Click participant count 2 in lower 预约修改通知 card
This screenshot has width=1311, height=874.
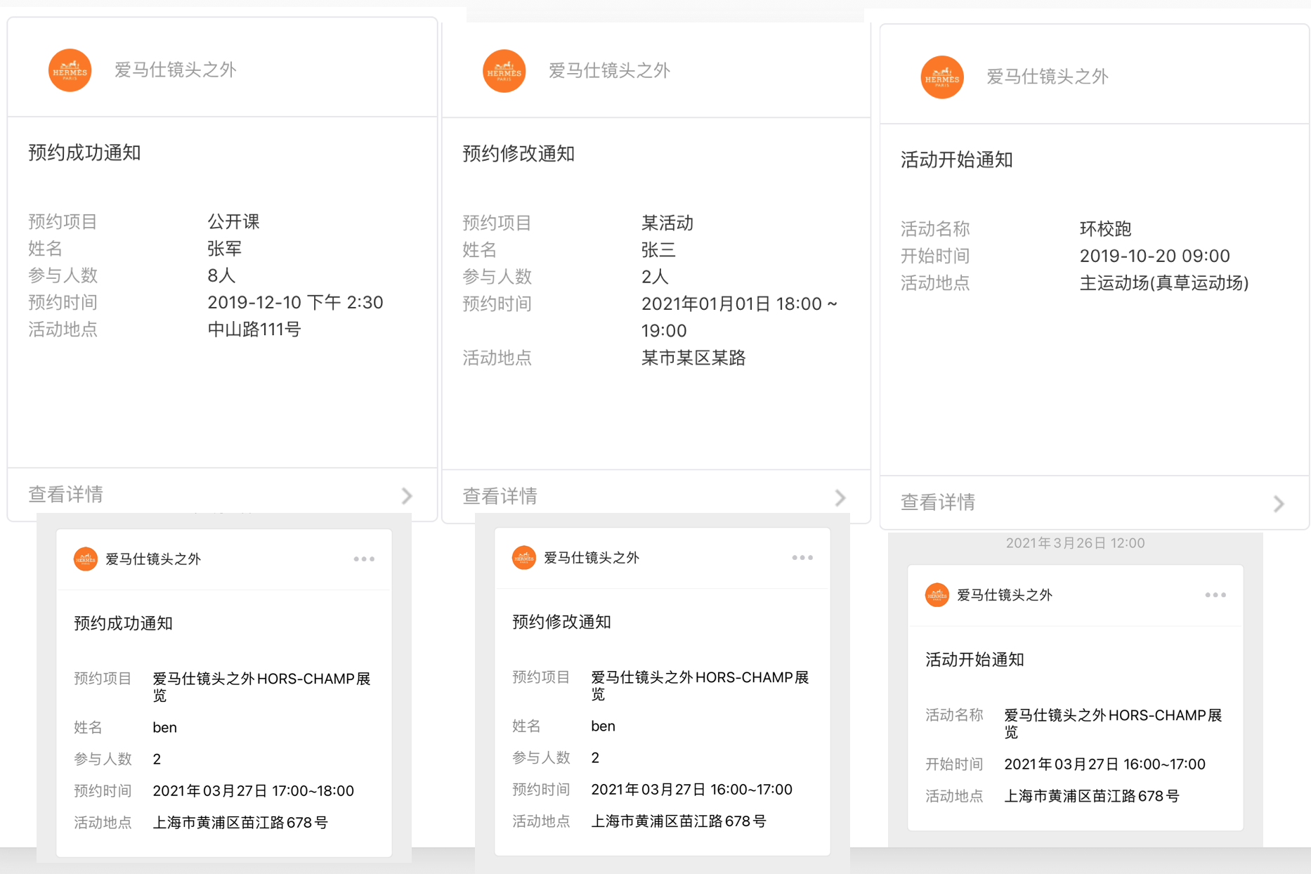[x=595, y=758]
